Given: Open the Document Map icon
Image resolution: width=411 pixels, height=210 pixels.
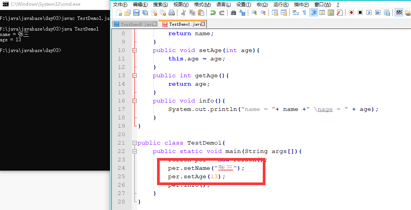Looking at the screenshot, I should tap(331, 13).
